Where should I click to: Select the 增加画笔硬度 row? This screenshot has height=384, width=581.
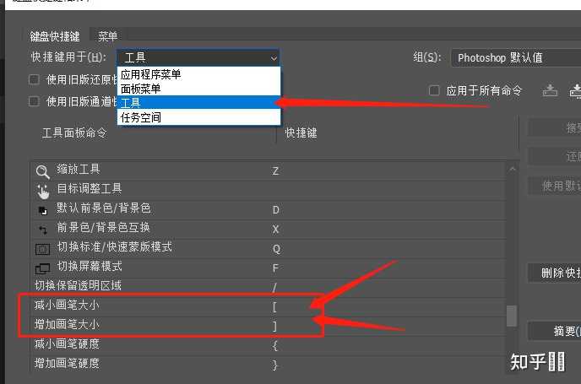269,365
